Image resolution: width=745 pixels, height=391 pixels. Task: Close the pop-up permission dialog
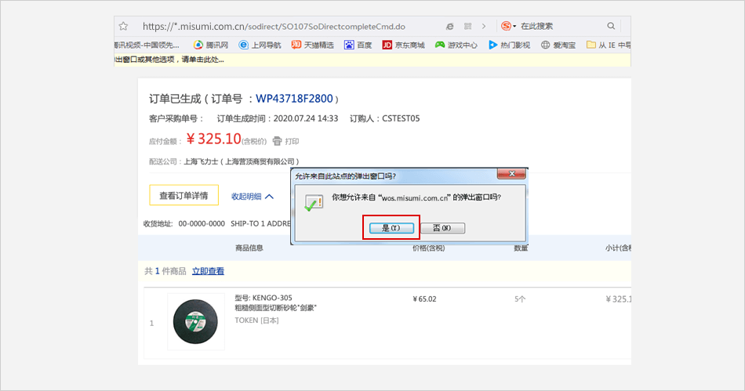514,175
